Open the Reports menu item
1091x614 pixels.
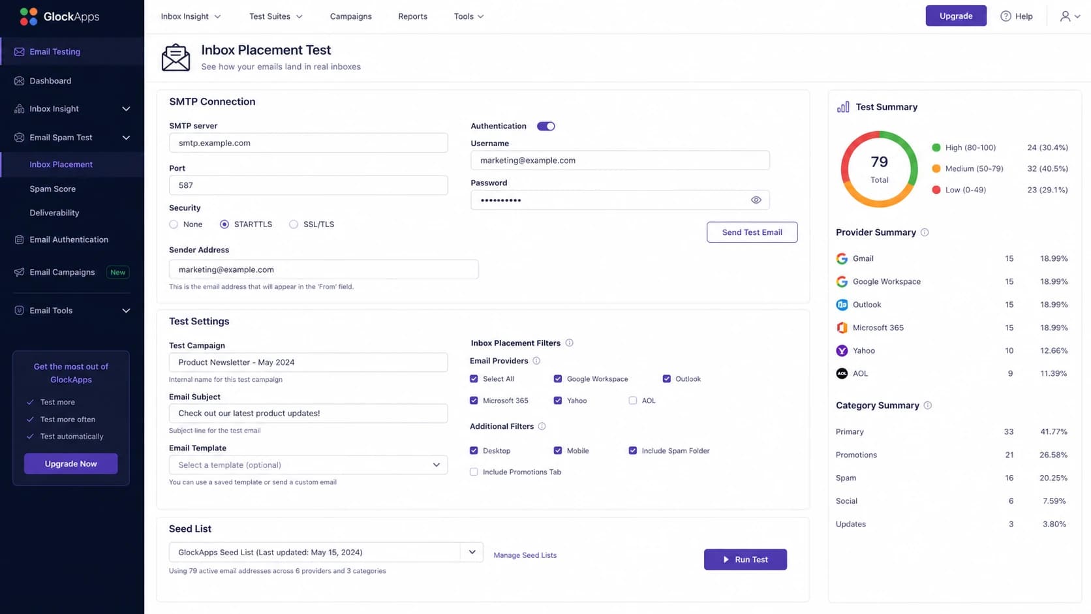tap(413, 16)
